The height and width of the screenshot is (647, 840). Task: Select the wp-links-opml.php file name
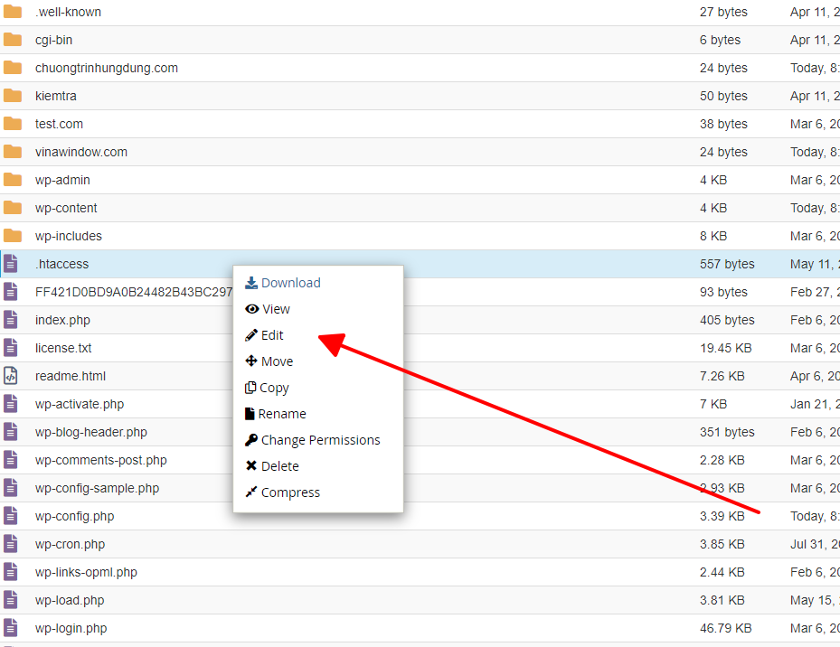tap(86, 573)
